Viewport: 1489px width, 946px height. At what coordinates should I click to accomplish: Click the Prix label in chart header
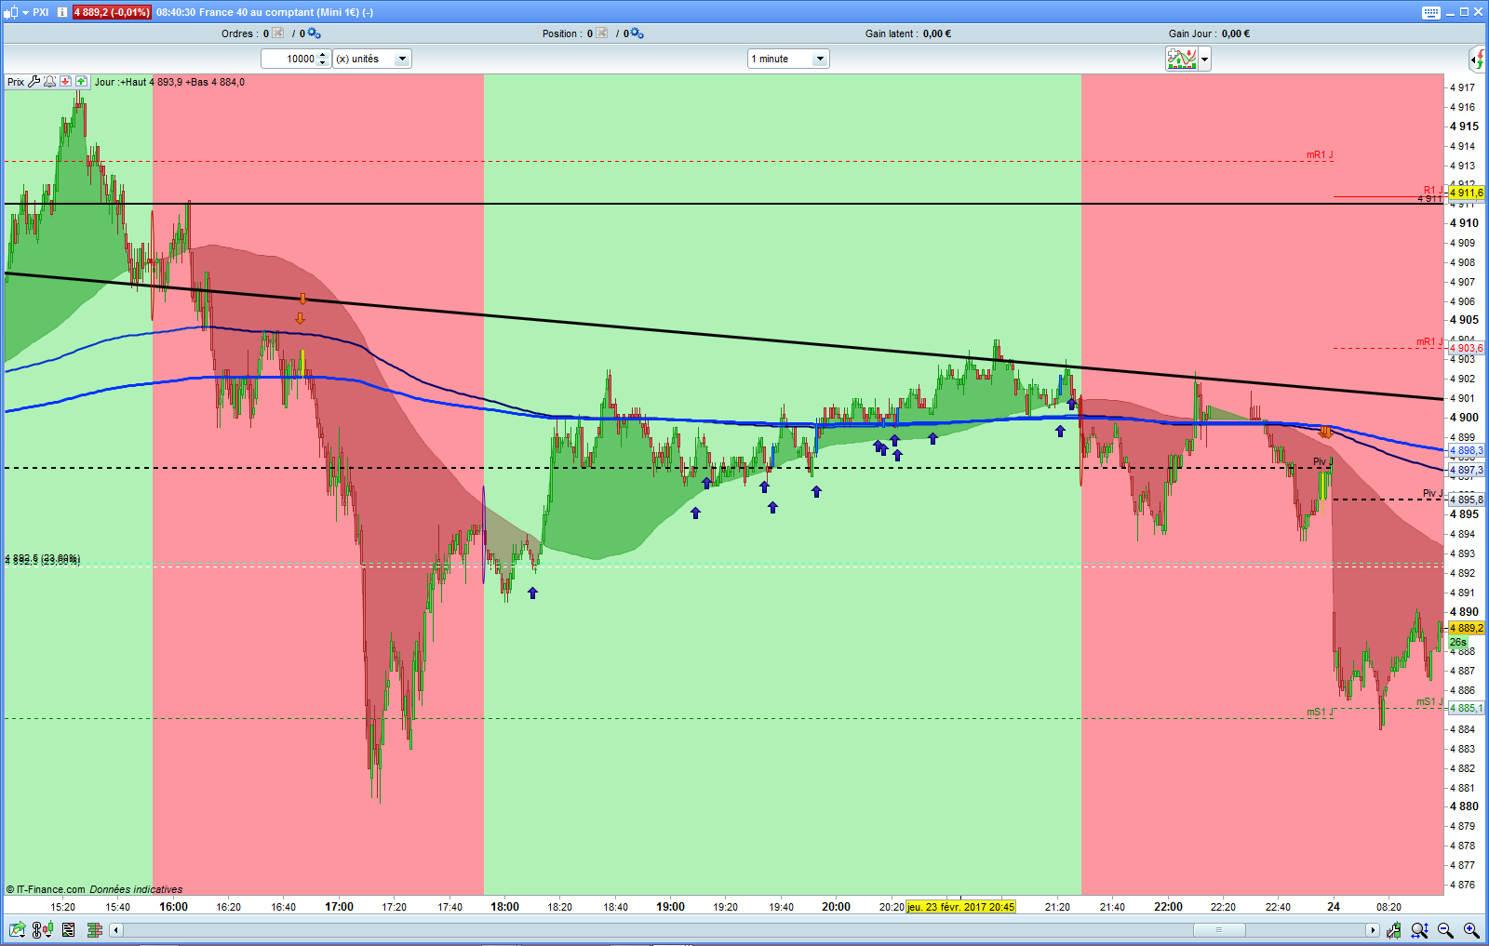16,82
